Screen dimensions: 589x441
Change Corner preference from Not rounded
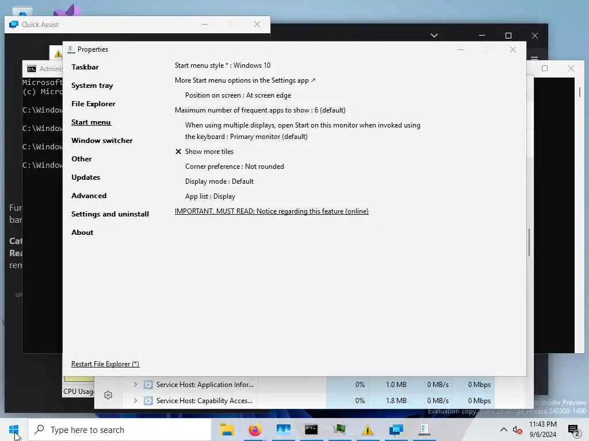(235, 167)
